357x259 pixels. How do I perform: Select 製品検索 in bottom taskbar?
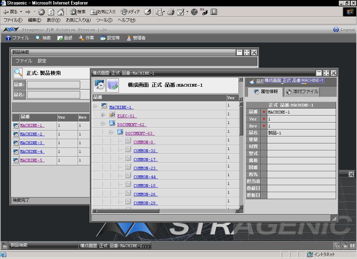click(x=43, y=245)
